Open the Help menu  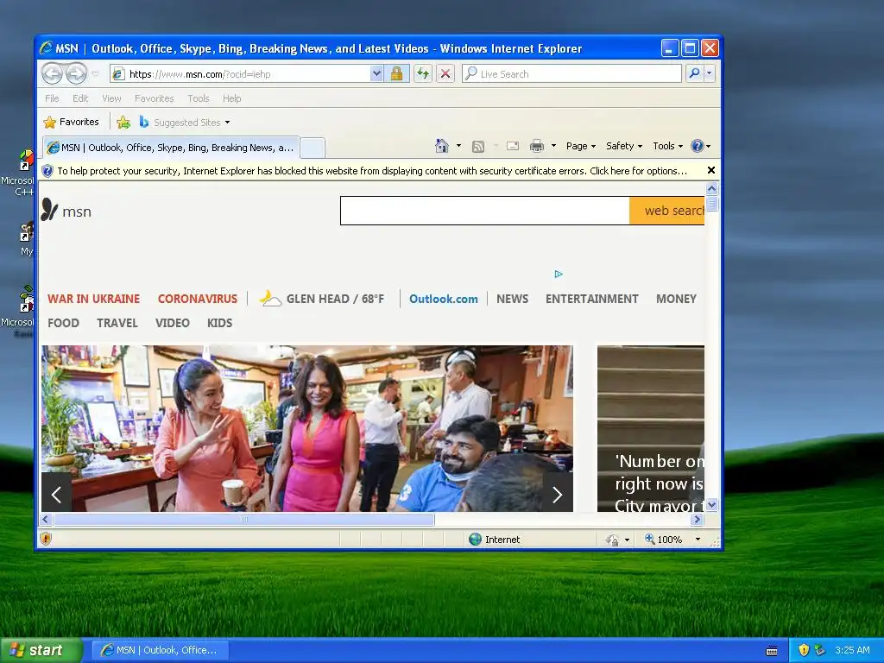(x=231, y=98)
